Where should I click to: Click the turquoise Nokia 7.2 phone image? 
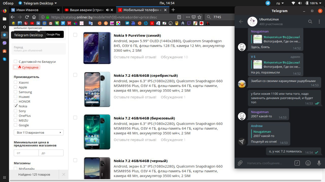tap(97, 132)
